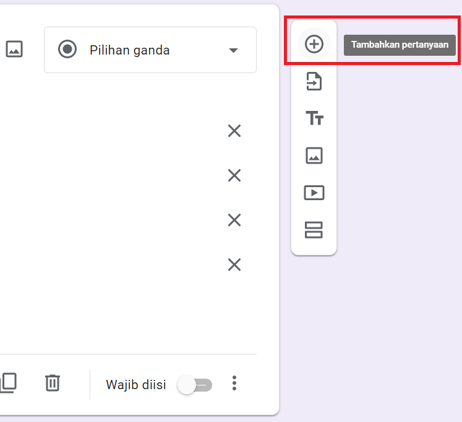Image resolution: width=462 pixels, height=422 pixels.
Task: Add a title and description block
Action: tap(314, 118)
